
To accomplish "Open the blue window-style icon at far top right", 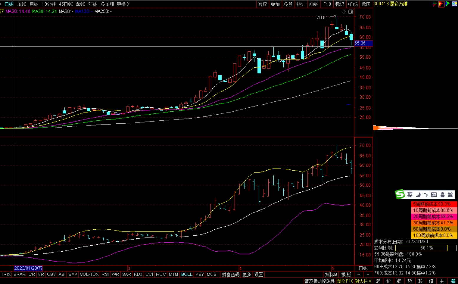I will [454, 4].
